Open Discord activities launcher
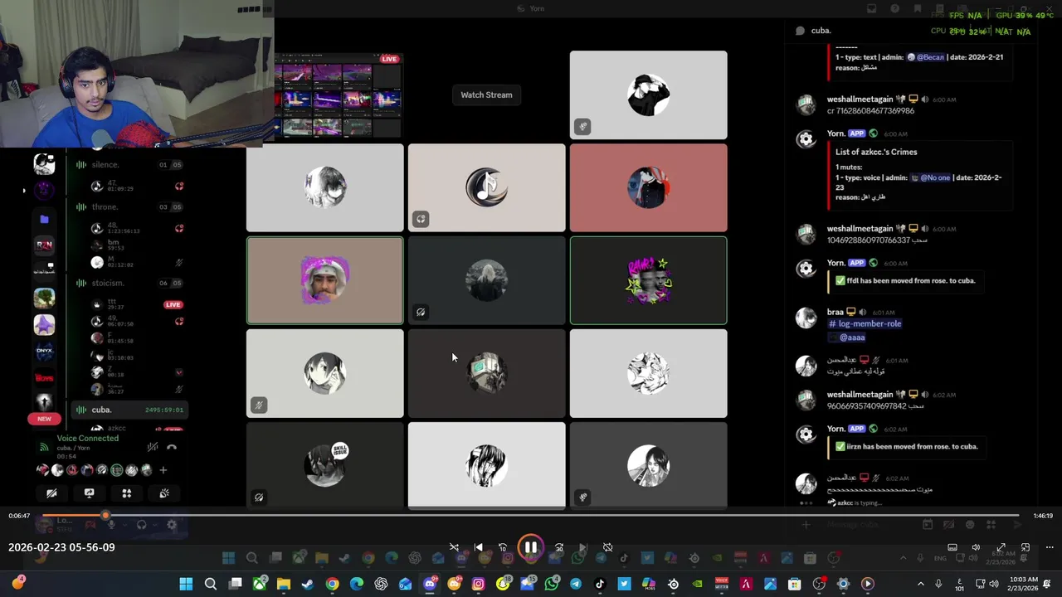Image resolution: width=1062 pixels, height=597 pixels. tap(126, 493)
